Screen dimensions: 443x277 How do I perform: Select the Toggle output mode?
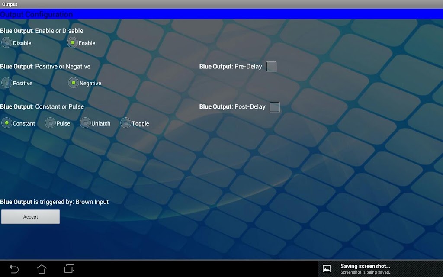[x=126, y=123]
